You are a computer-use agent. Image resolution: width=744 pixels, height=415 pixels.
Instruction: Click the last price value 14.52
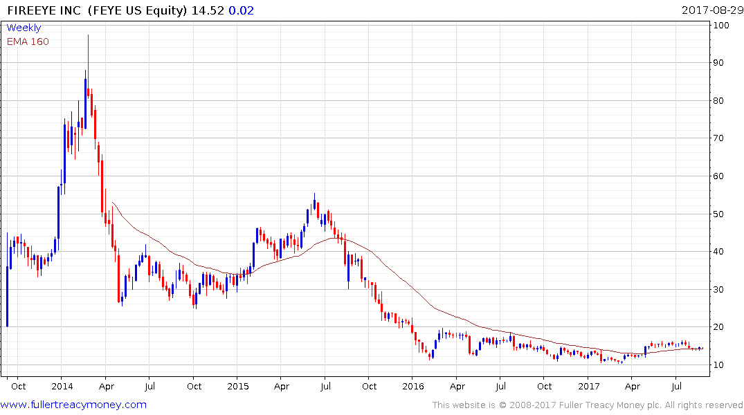208,10
